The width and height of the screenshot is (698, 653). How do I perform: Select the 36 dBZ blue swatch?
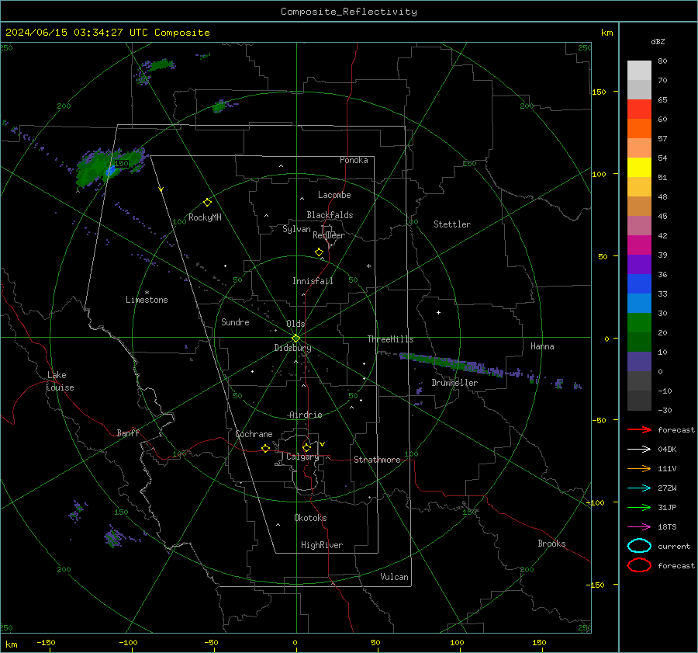pos(639,284)
